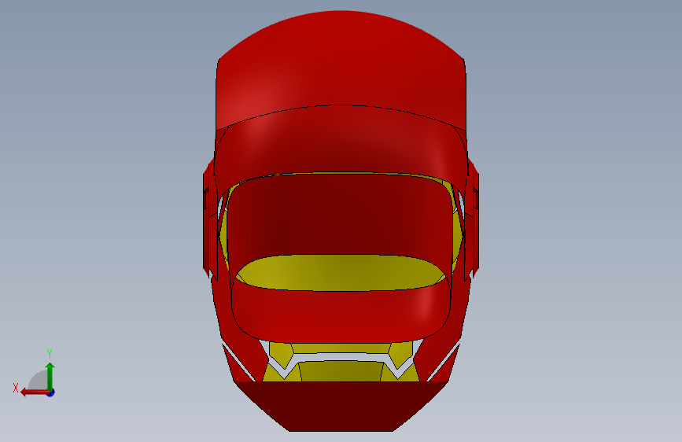Select the yellow oval surface in model center

tap(341, 273)
